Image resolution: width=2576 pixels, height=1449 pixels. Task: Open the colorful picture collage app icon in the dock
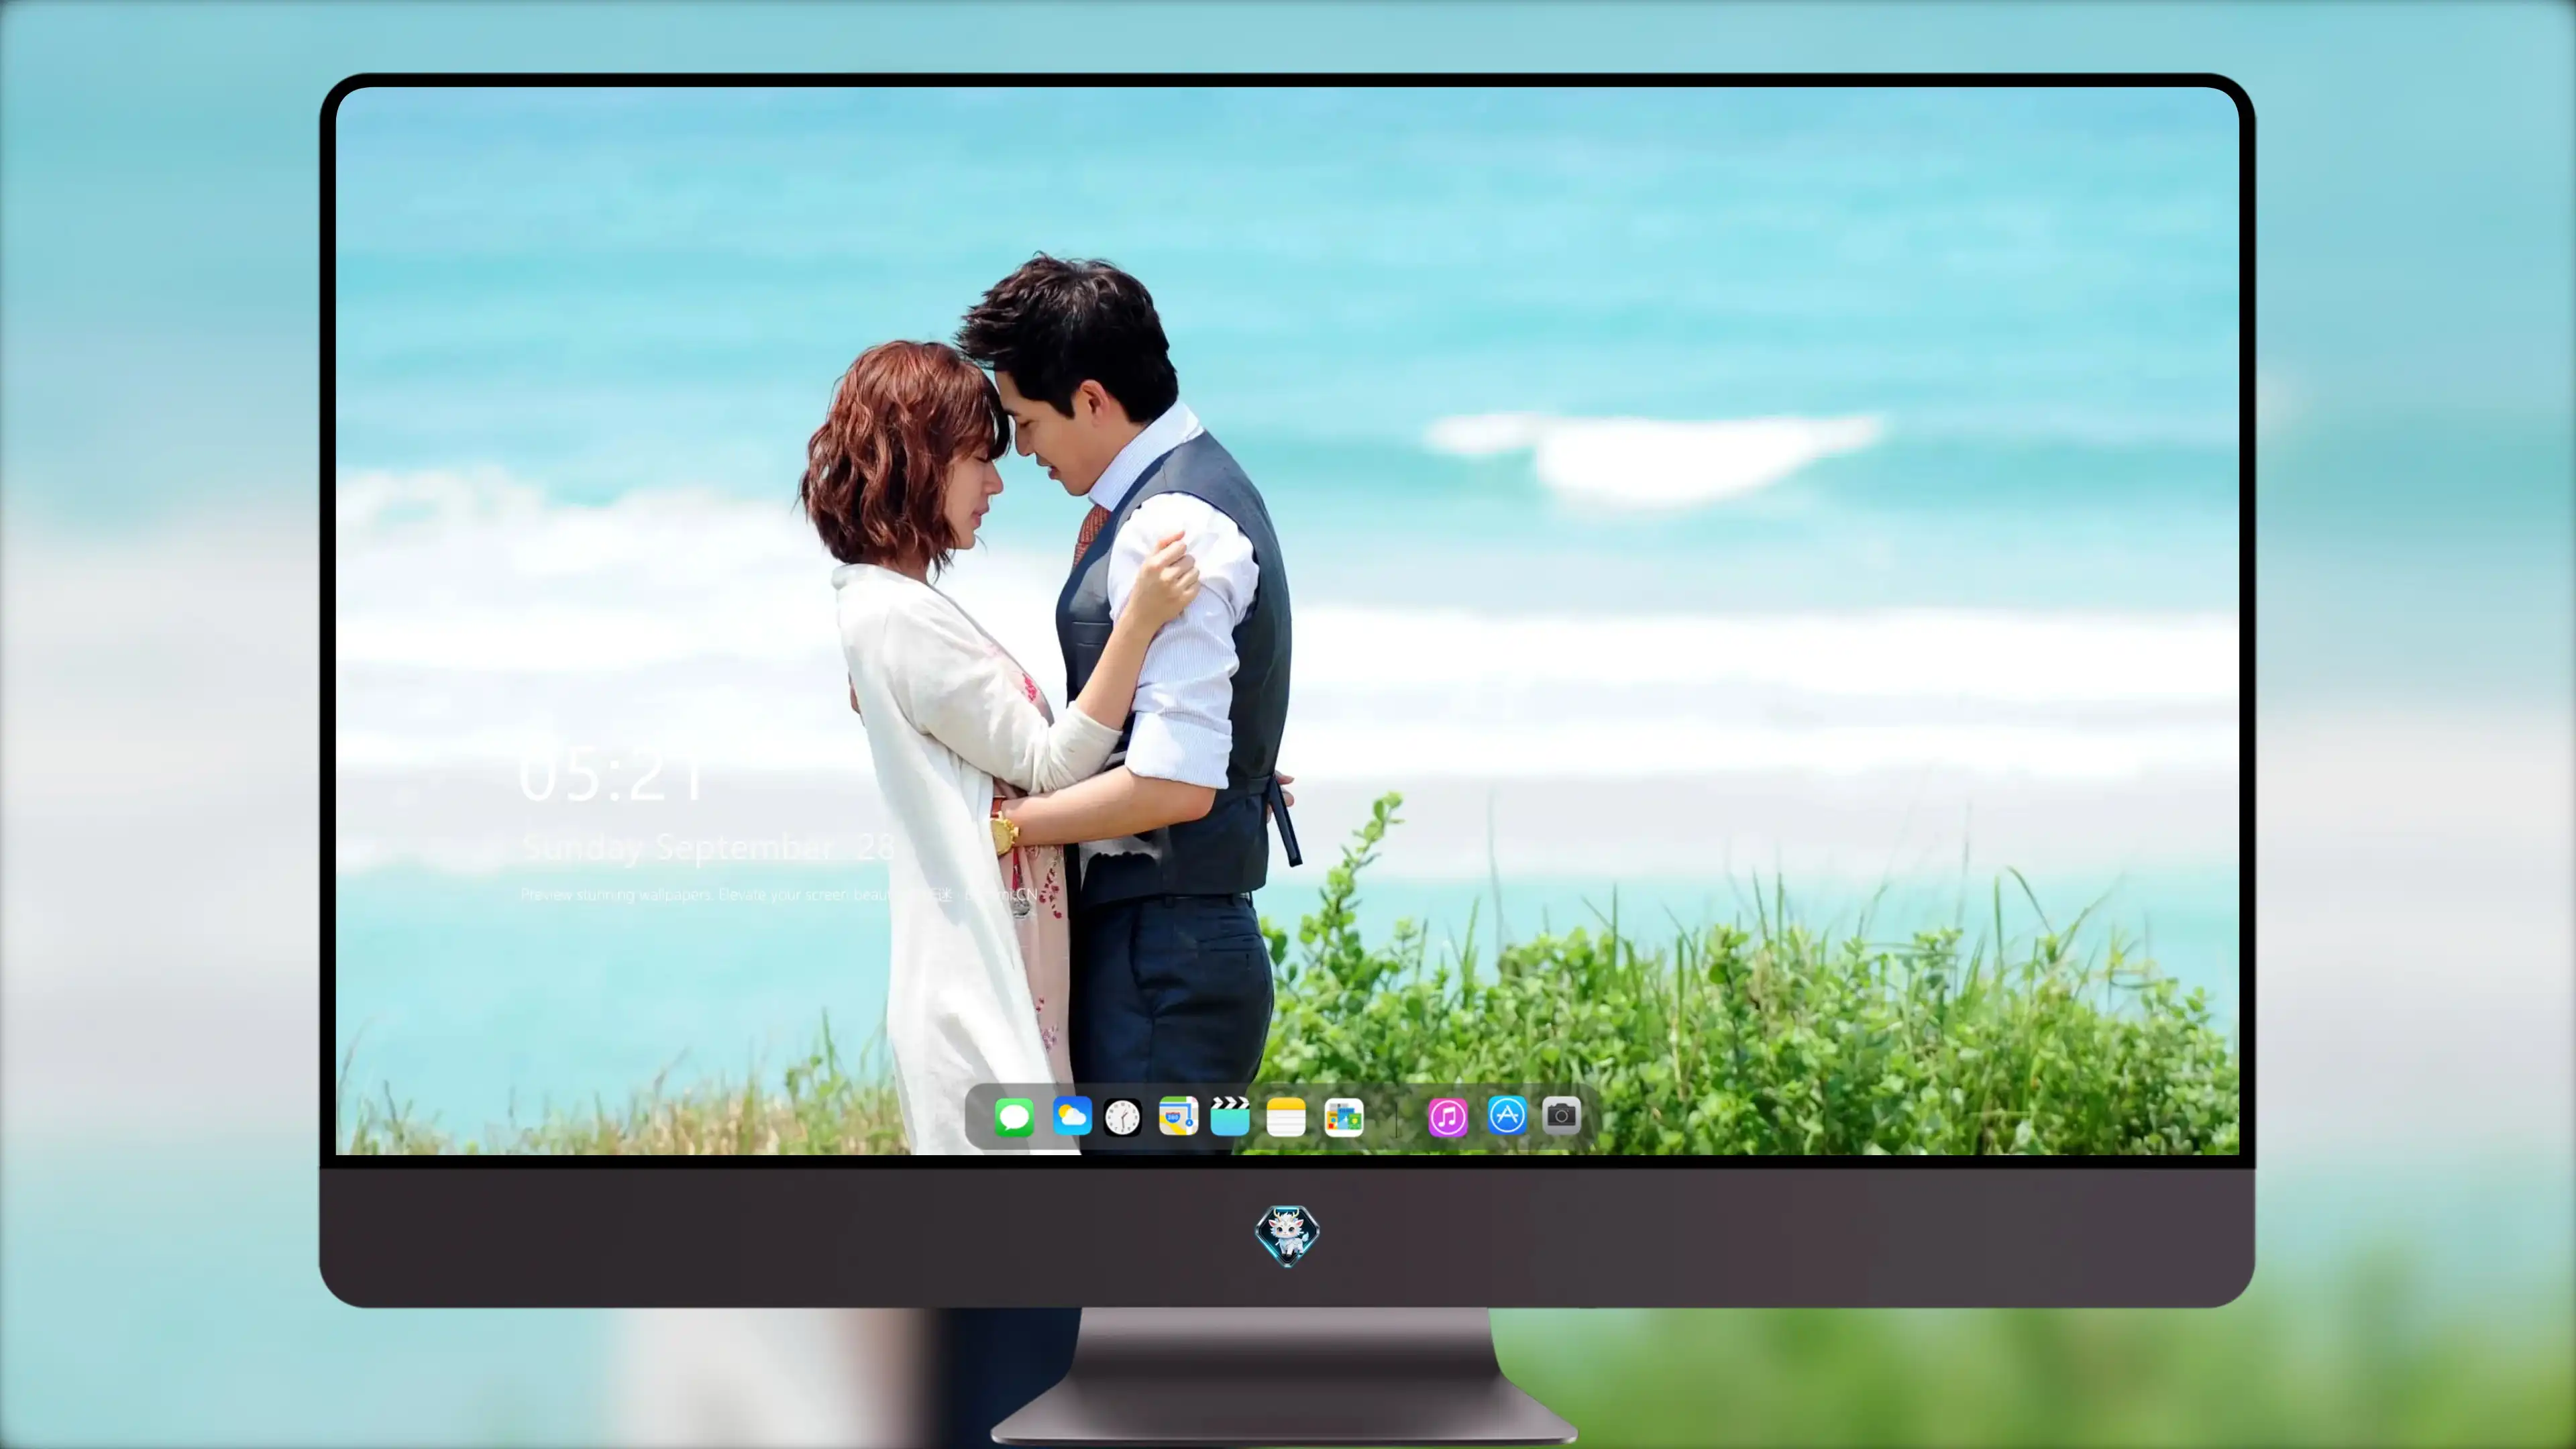point(1343,1117)
